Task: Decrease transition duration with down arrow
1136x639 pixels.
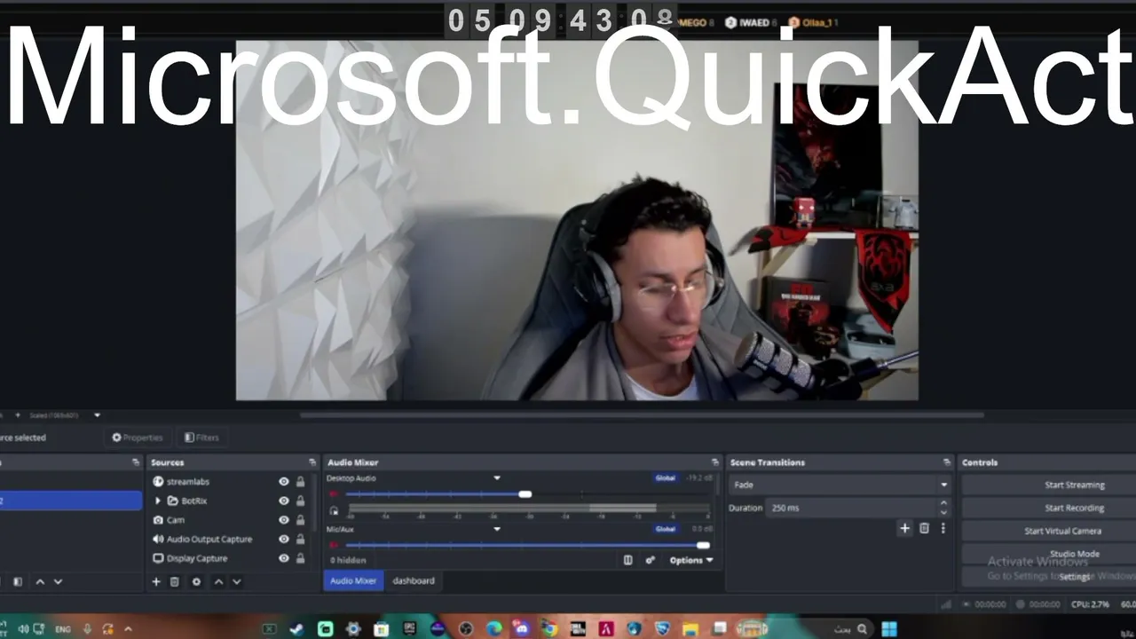Action: (x=943, y=512)
